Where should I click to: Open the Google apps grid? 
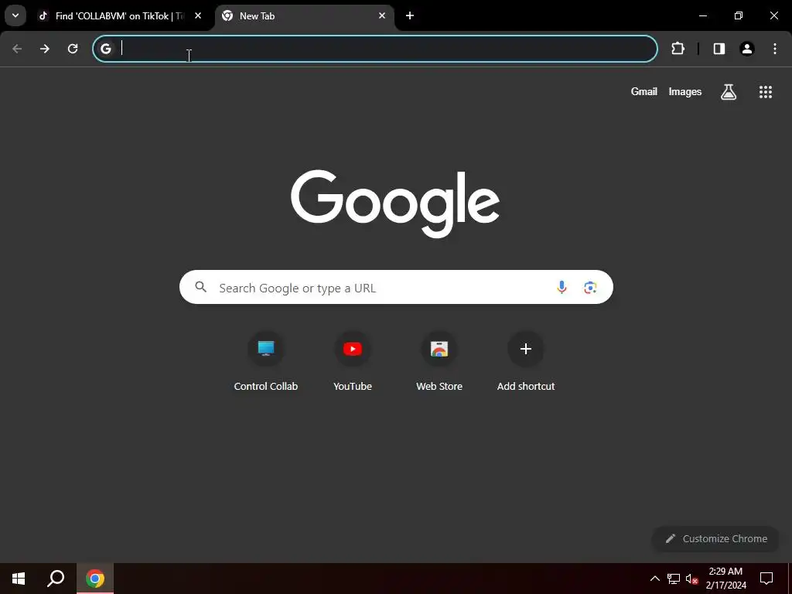click(766, 92)
